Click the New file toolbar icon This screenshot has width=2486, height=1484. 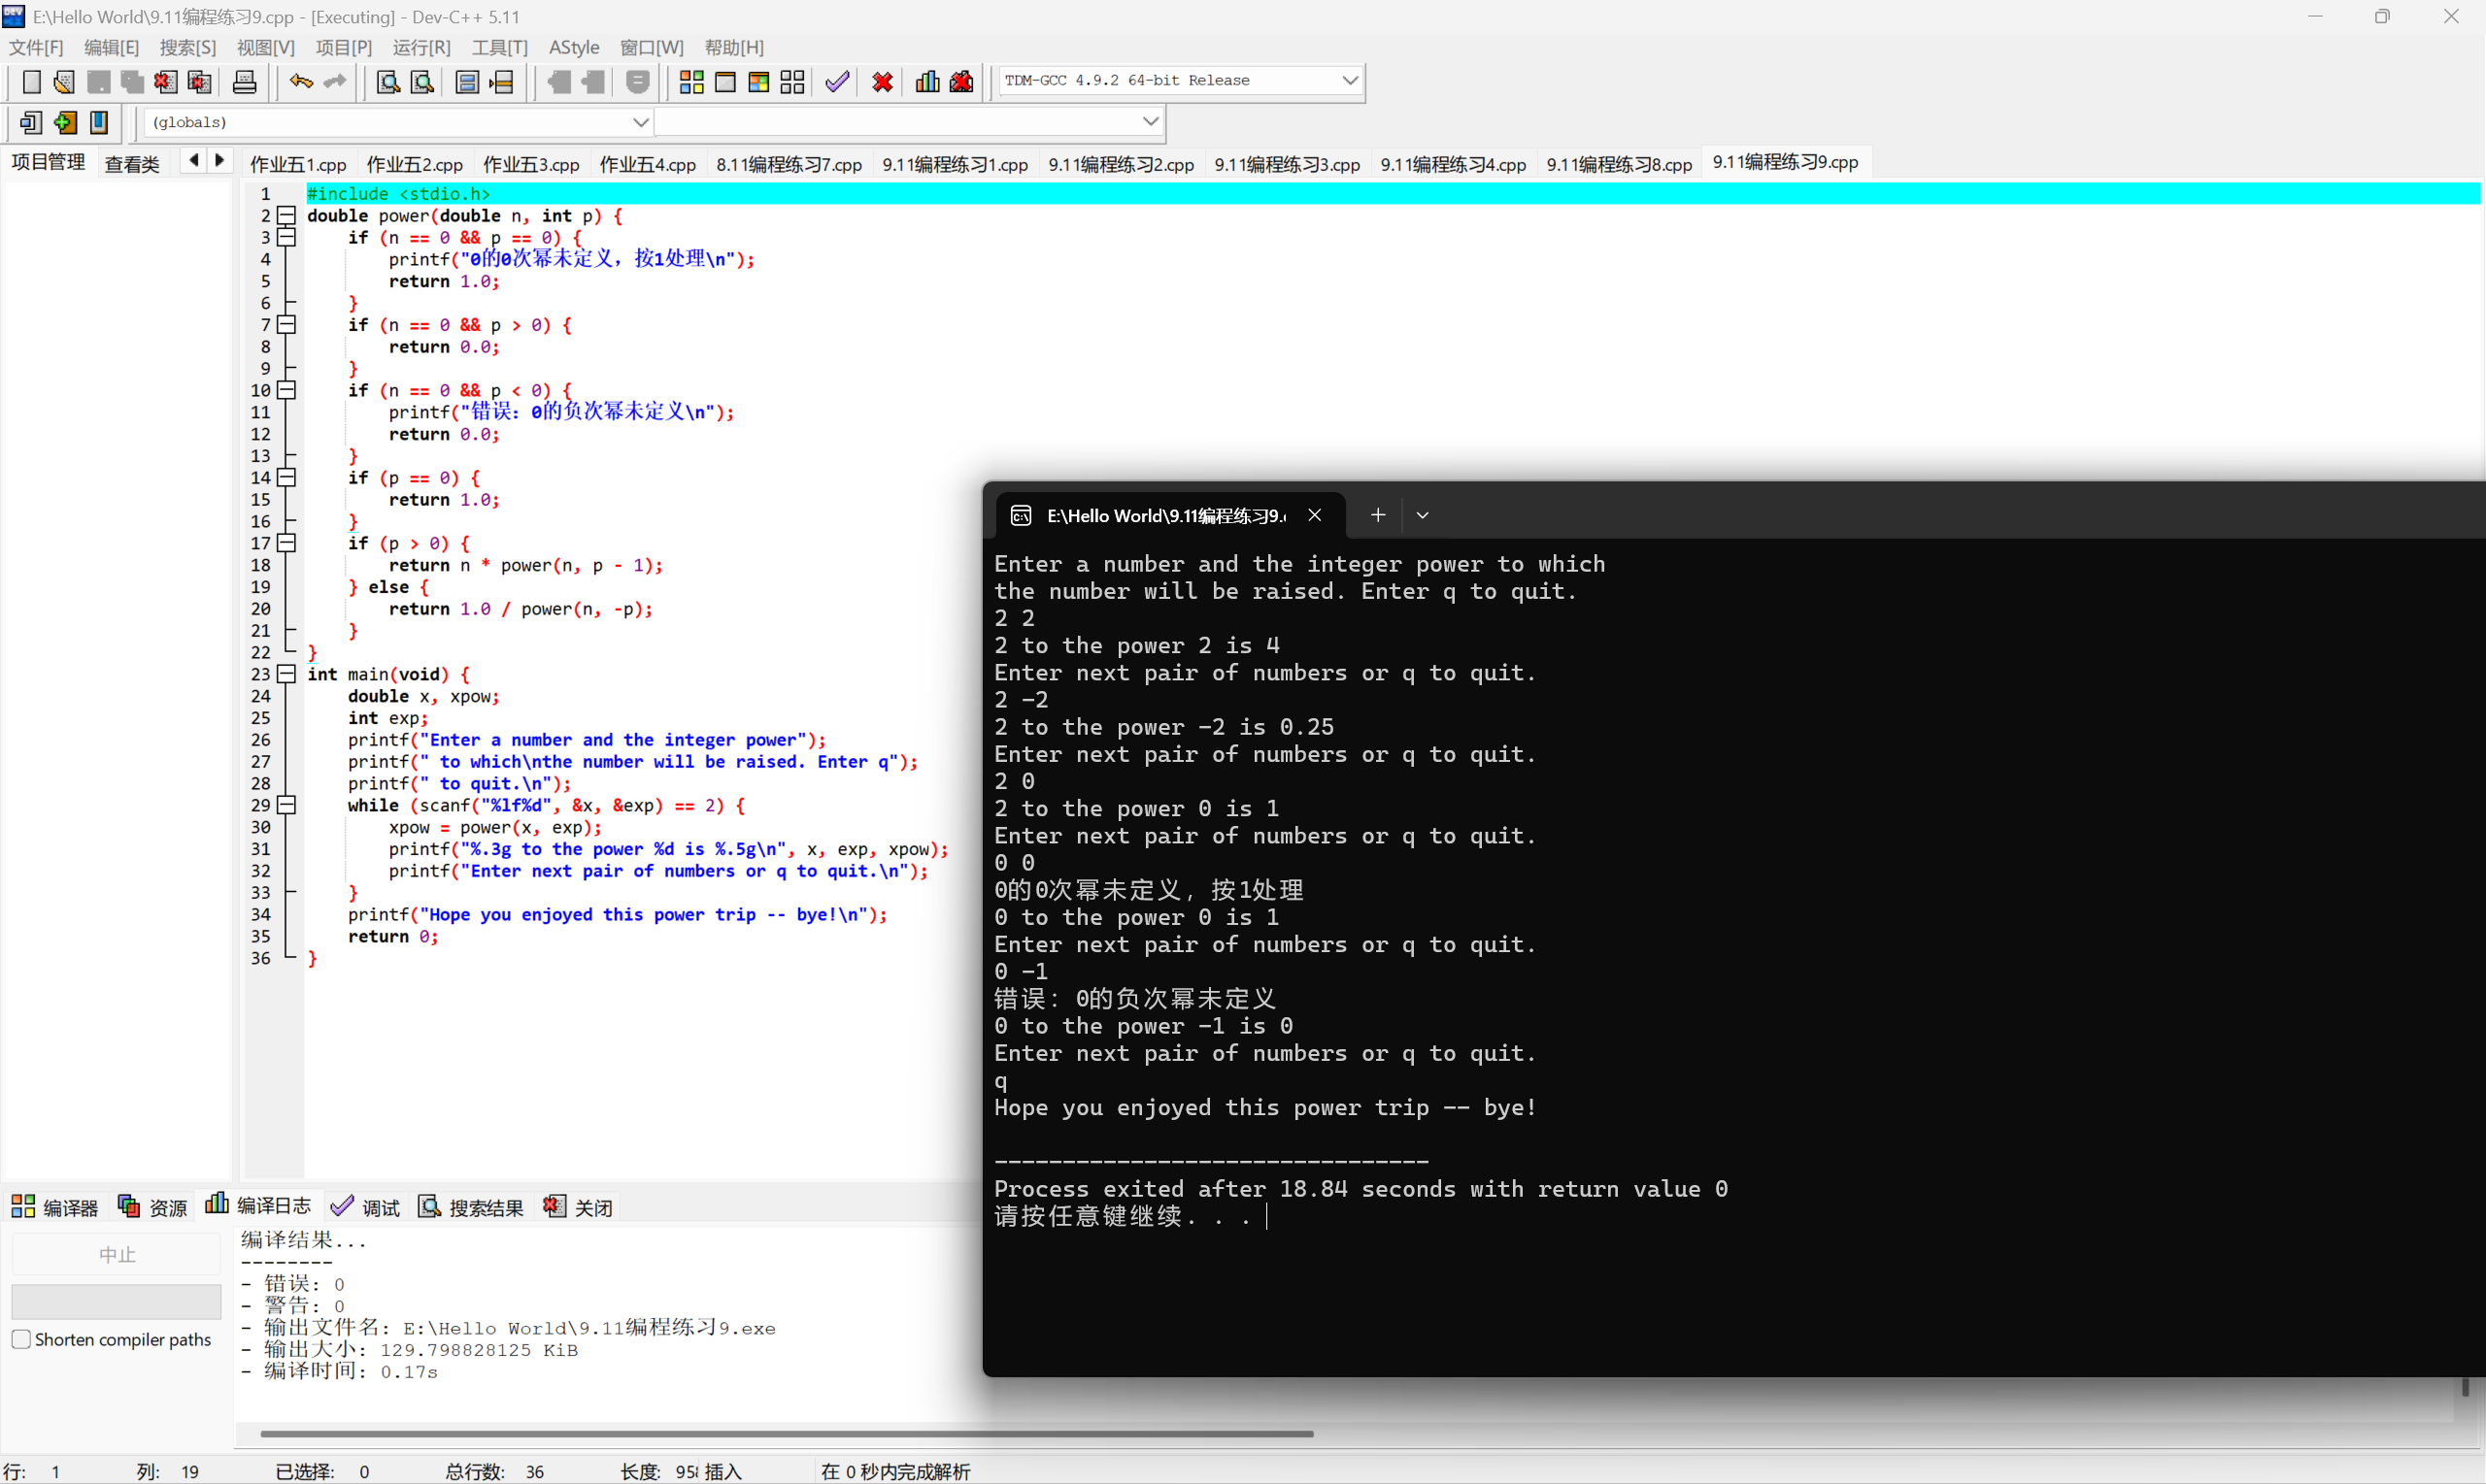coord(31,82)
